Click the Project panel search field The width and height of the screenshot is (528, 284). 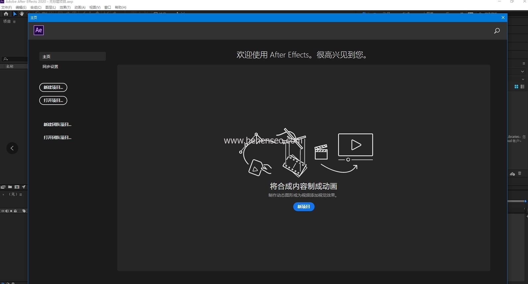click(15, 59)
